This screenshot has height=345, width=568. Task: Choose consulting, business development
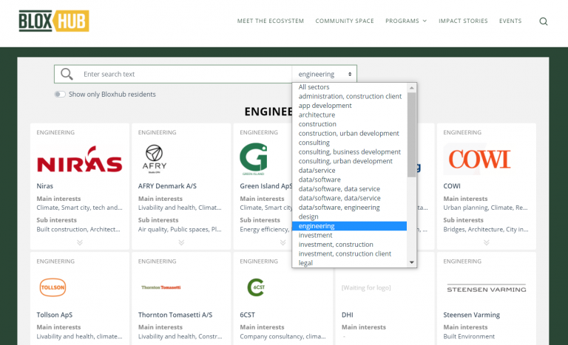point(349,152)
